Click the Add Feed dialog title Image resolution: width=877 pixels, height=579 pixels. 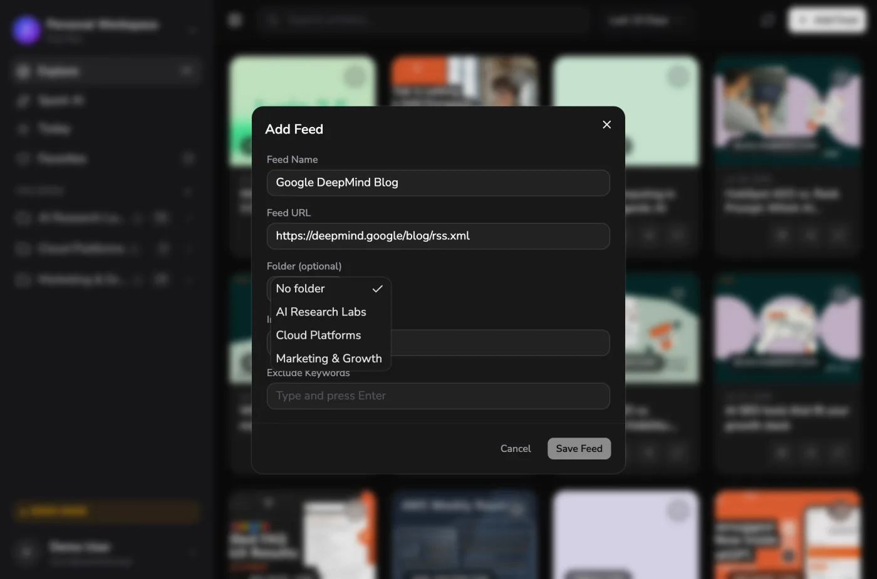(x=294, y=129)
